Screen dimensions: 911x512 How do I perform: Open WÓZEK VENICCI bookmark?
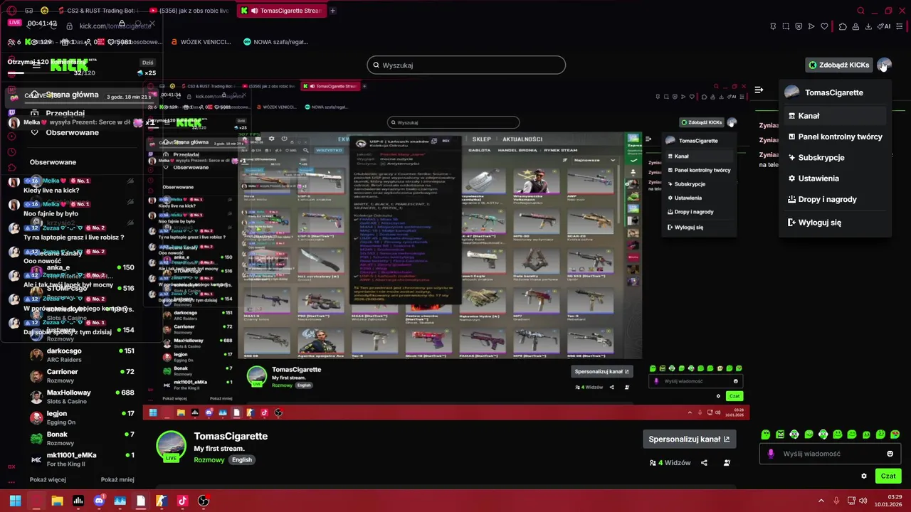click(201, 42)
